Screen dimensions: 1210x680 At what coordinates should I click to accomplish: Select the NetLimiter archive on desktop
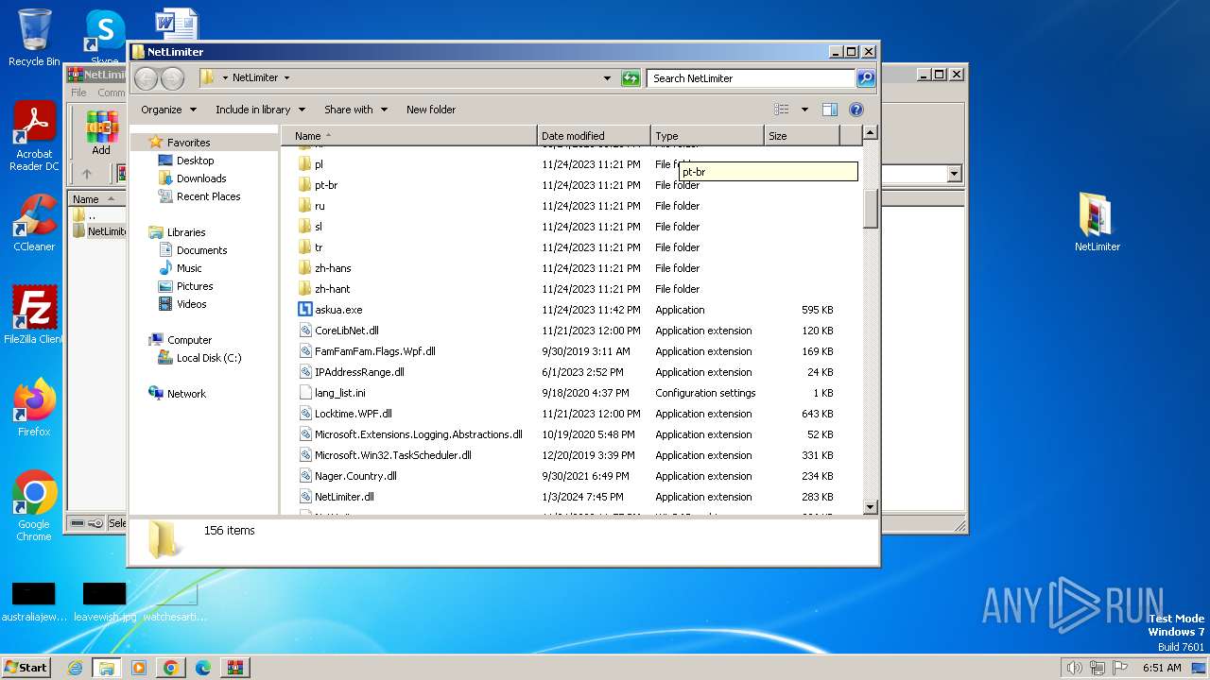1097,223
